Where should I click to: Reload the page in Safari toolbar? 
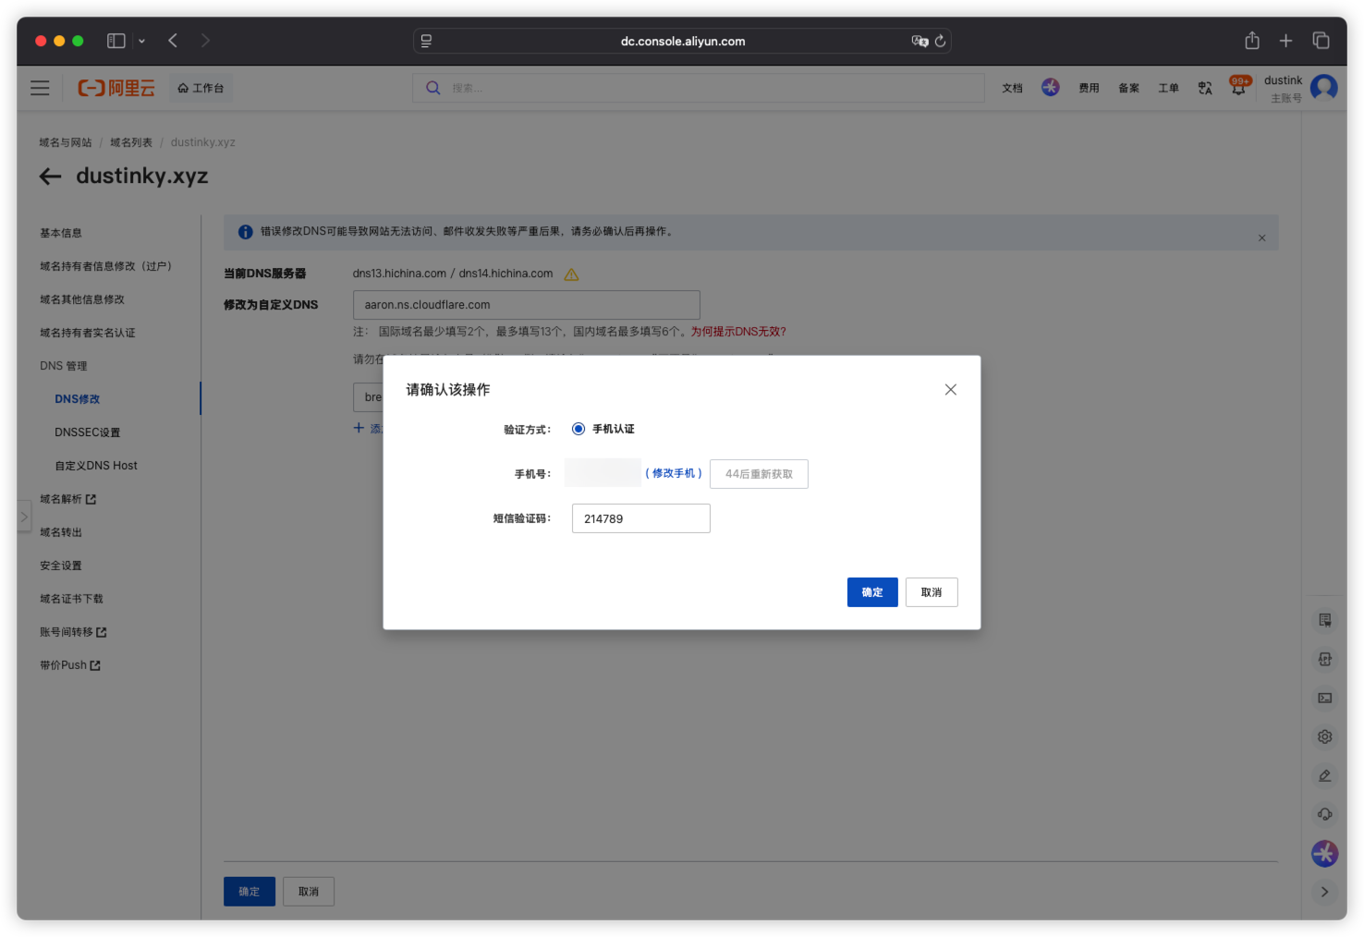[940, 41]
